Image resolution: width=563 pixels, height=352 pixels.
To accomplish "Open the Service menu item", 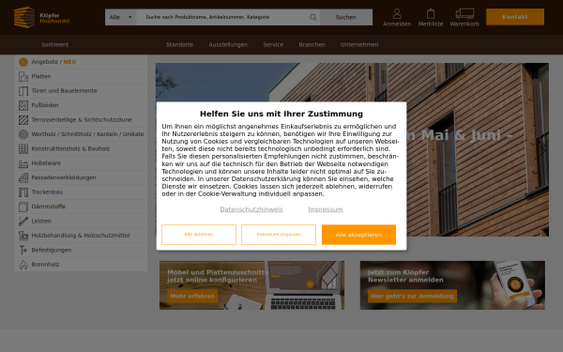I will [x=273, y=44].
